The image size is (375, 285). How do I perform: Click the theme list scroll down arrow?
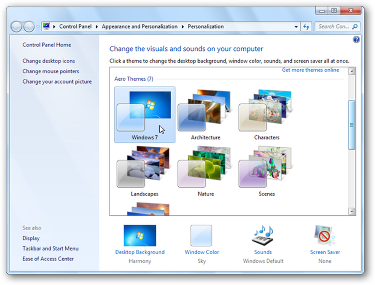[x=352, y=211]
